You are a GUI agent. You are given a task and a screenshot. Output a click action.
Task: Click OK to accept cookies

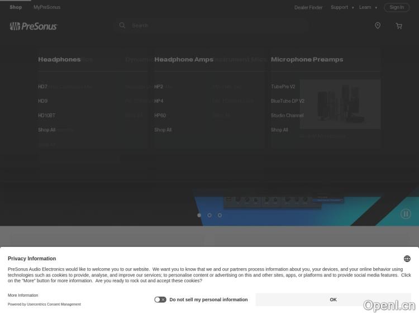(333, 299)
